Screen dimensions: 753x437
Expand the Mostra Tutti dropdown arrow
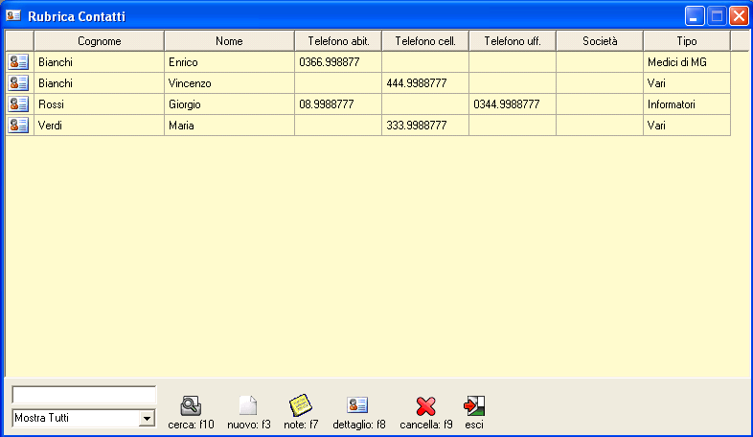[147, 418]
